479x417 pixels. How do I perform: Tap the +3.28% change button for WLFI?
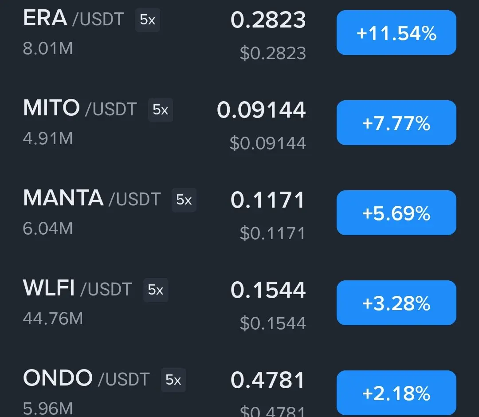coord(396,303)
